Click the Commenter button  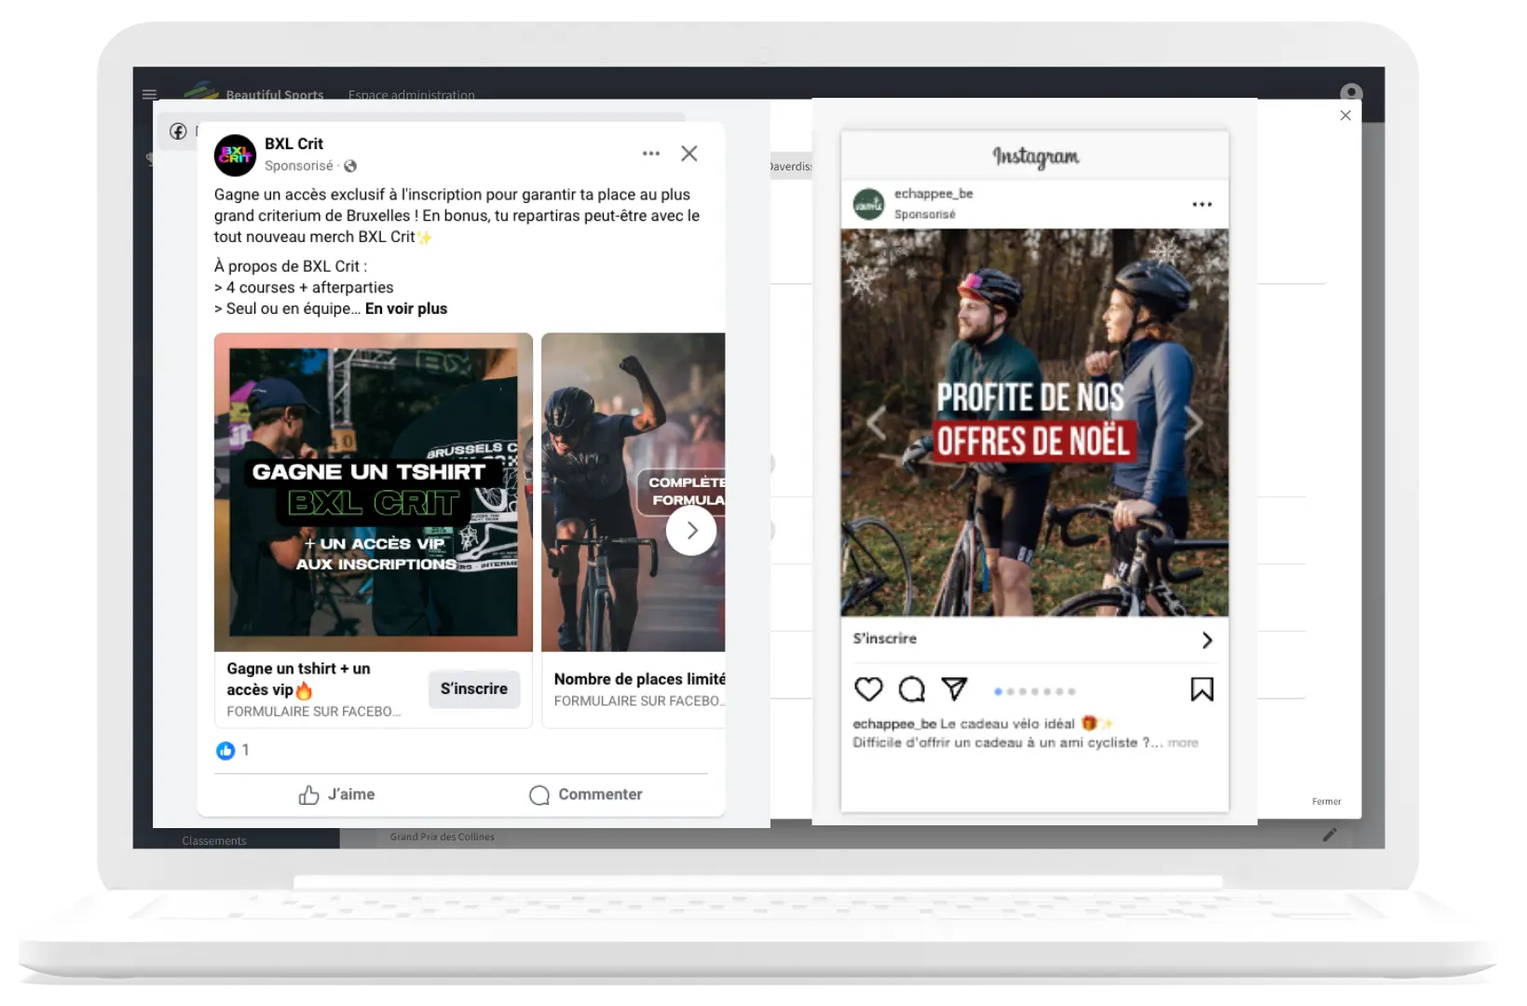(586, 795)
